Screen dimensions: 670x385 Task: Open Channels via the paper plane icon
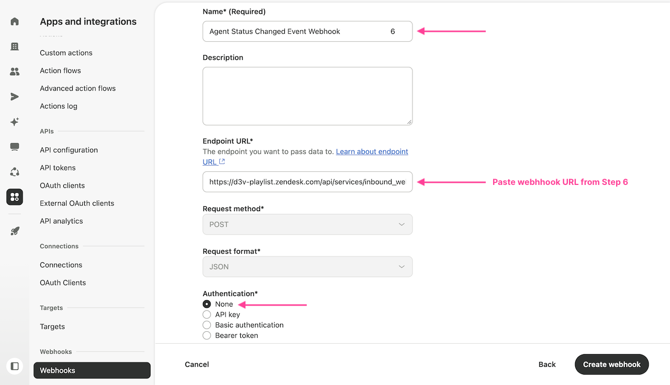(15, 97)
